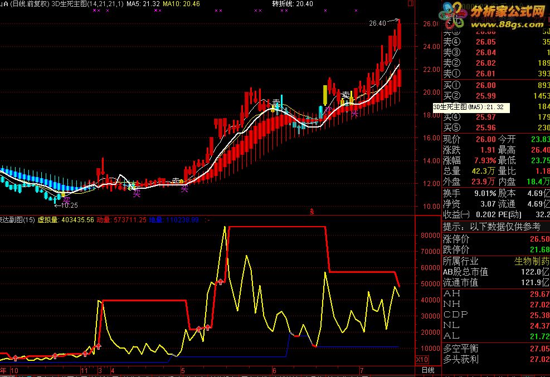Select the 日线 period label at the bottom

click(x=428, y=370)
